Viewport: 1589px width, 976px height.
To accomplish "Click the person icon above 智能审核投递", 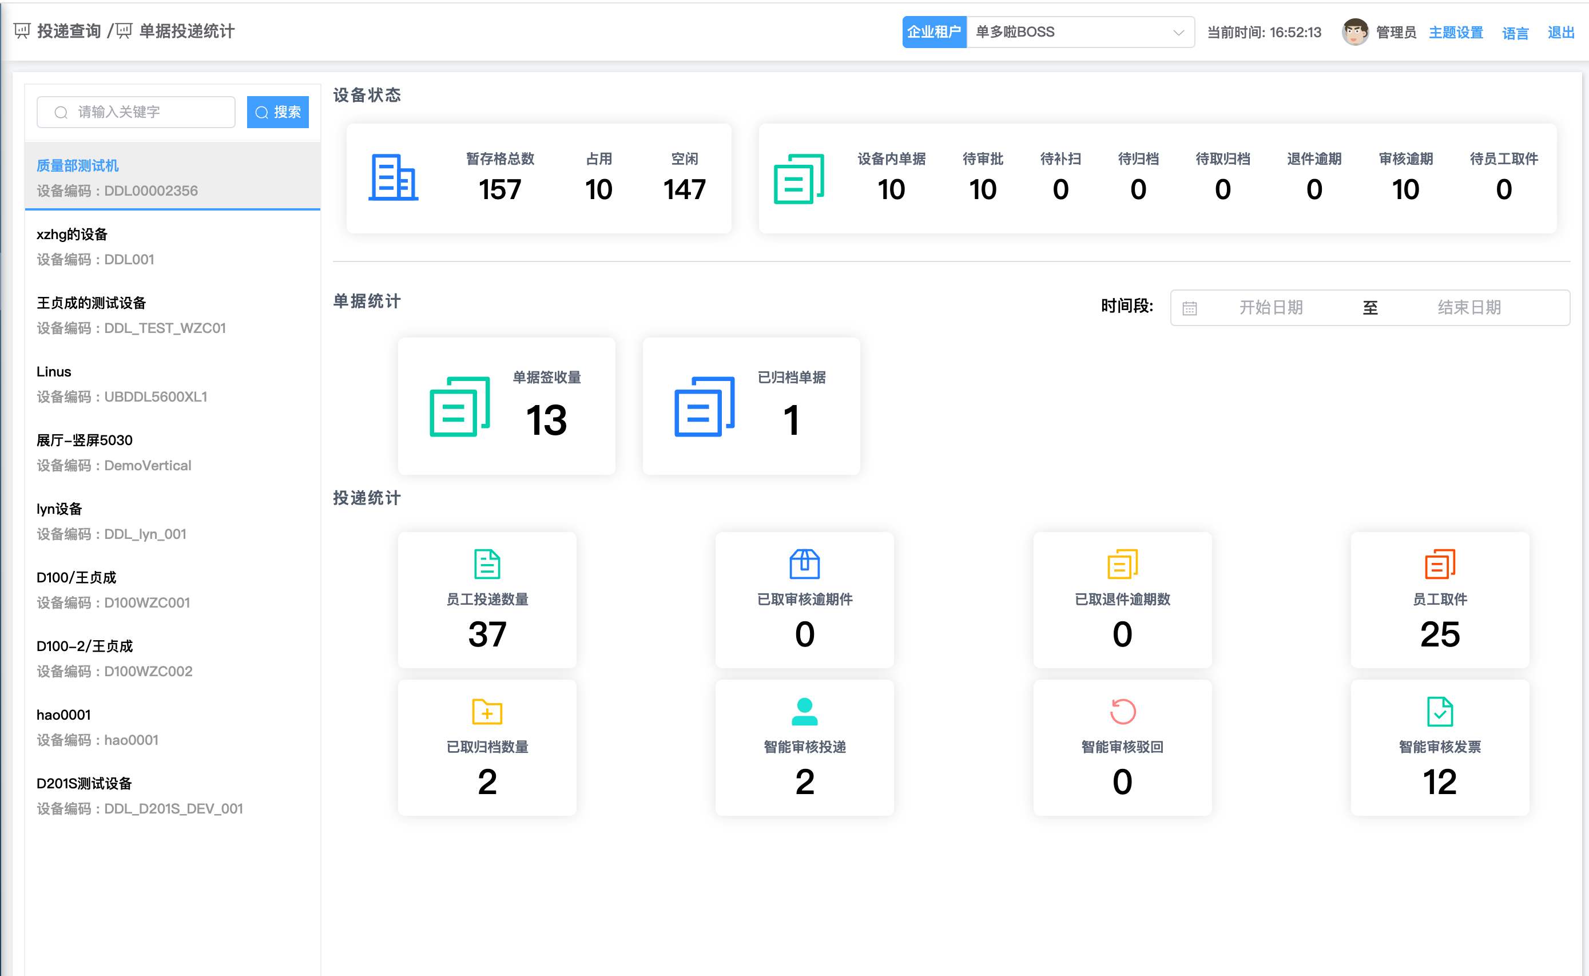I will pyautogui.click(x=804, y=712).
